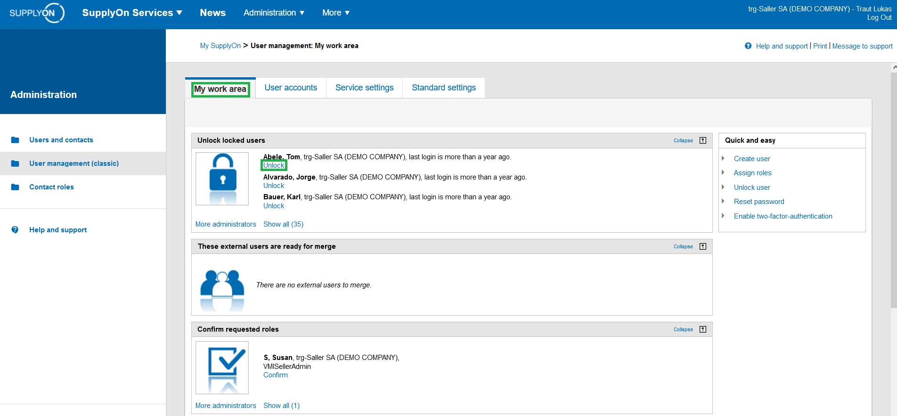Click the arrow icon of Unlock locked users panel
Screen dimensions: 897x416
(703, 140)
